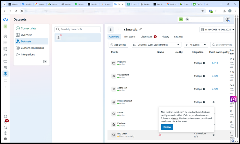This screenshot has height=144, width=240.
Task: Click the warning triangle on RTO Order row
Action: point(160,135)
